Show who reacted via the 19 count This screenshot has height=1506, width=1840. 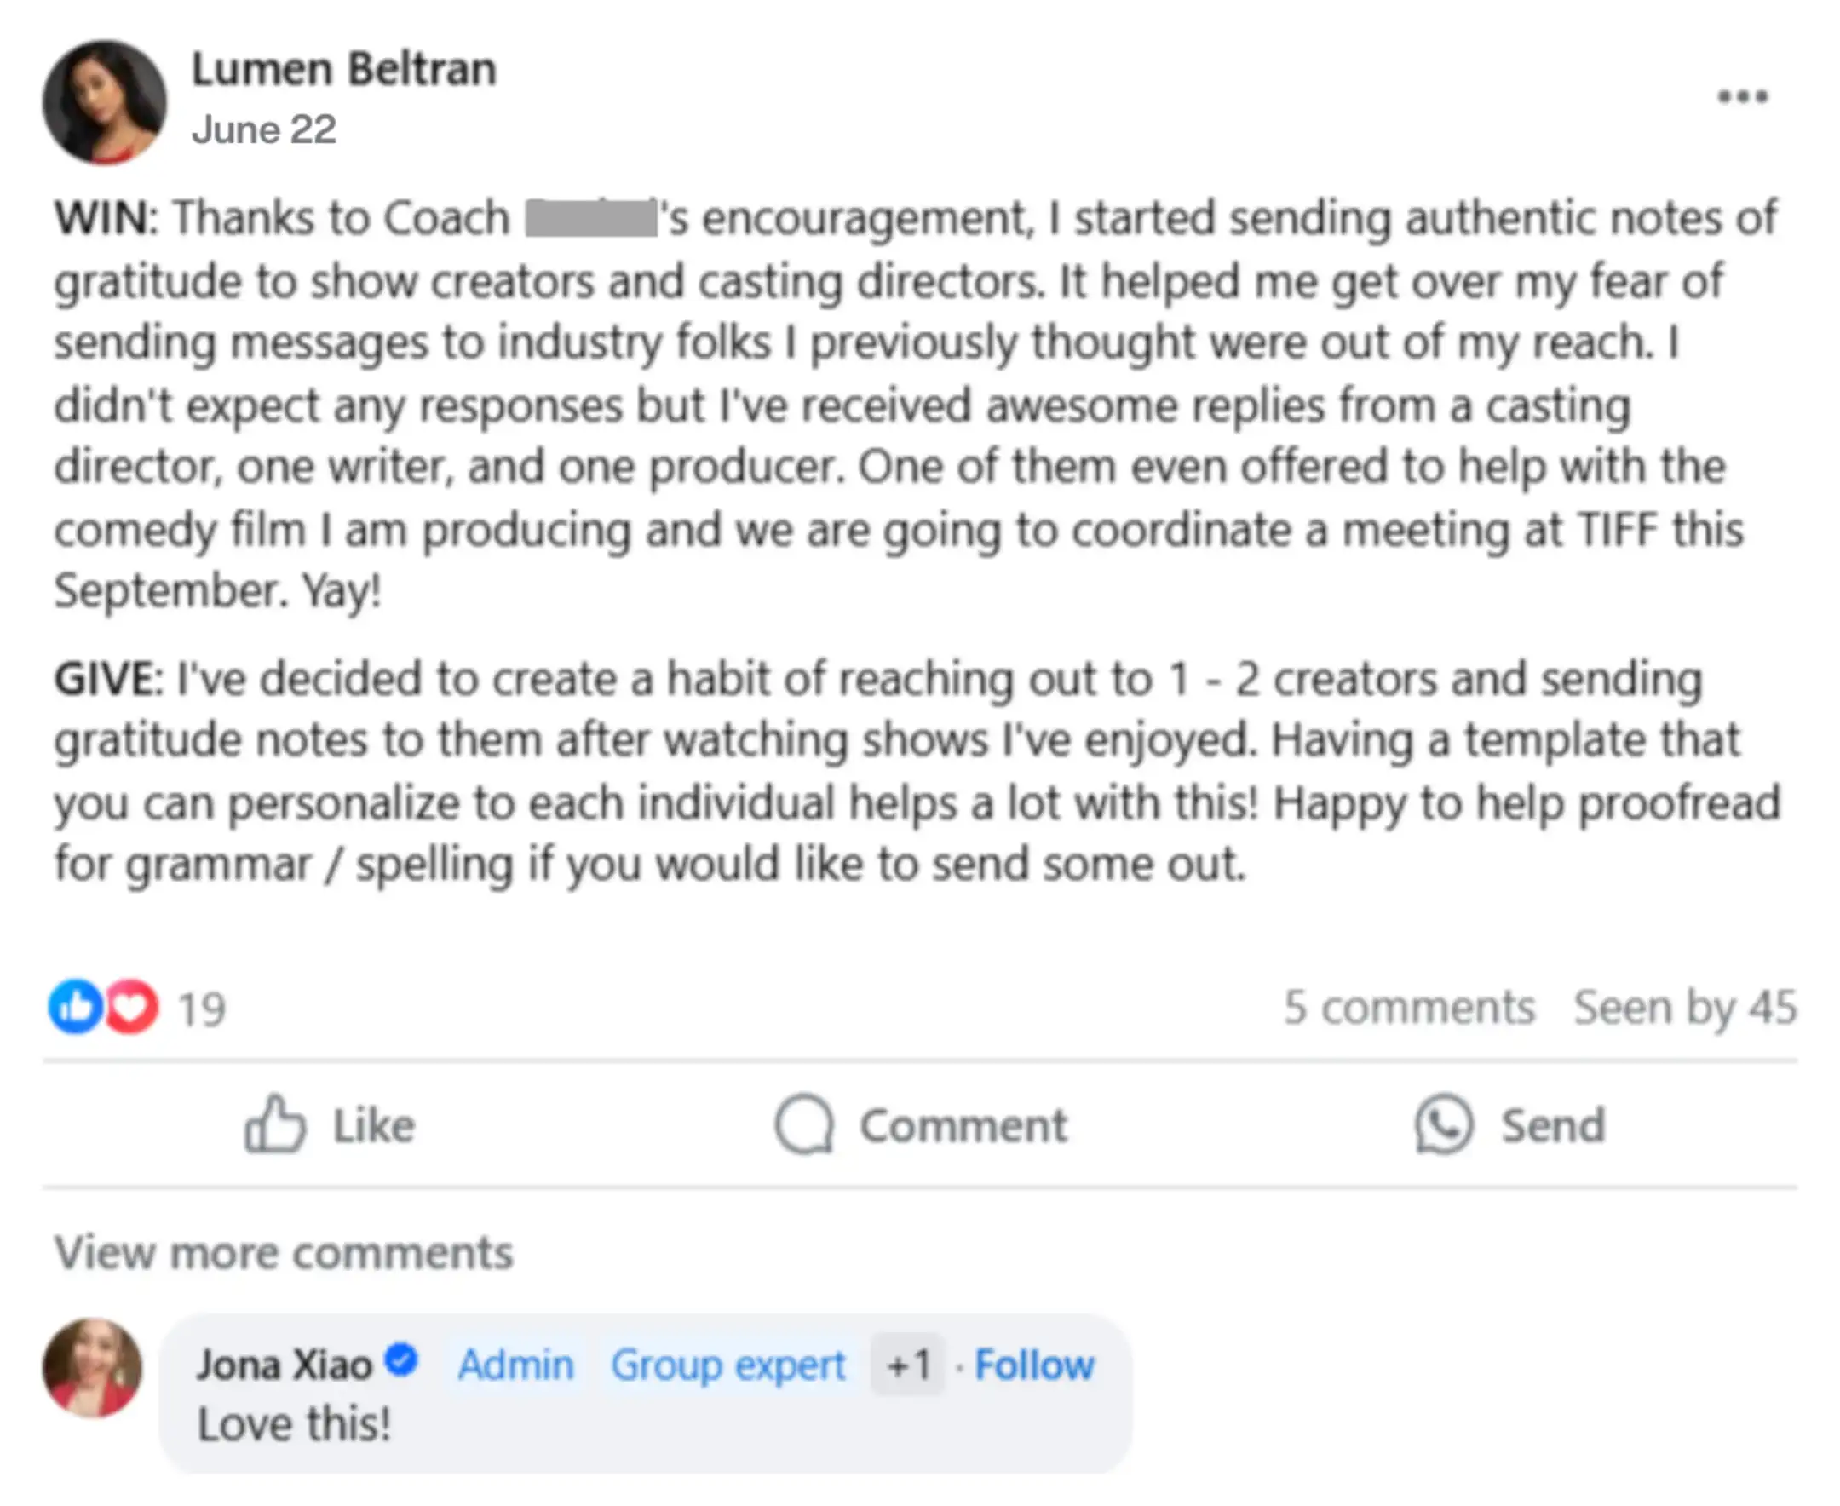[201, 1009]
